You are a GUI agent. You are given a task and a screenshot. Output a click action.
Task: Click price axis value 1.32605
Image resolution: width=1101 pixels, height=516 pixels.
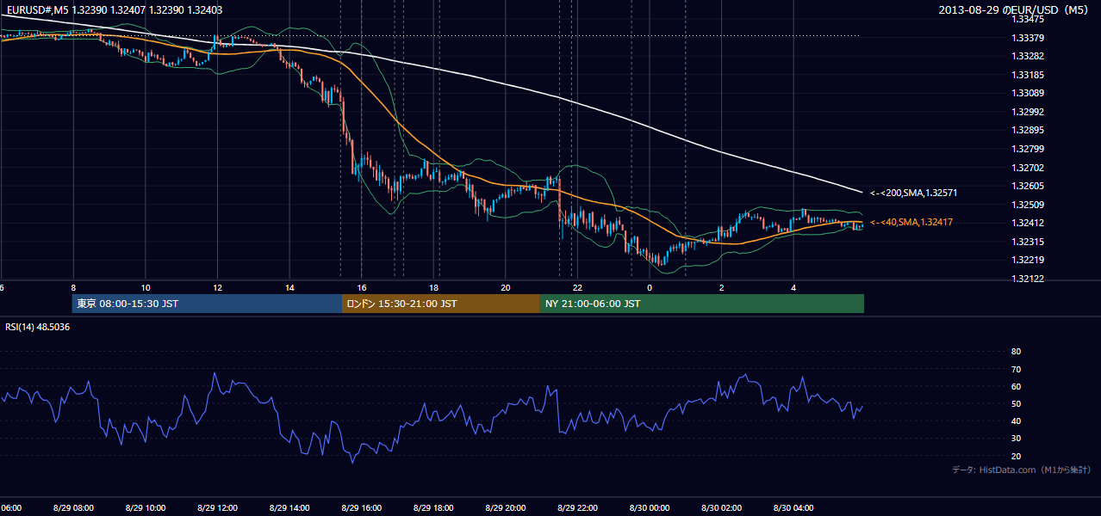click(x=1028, y=186)
